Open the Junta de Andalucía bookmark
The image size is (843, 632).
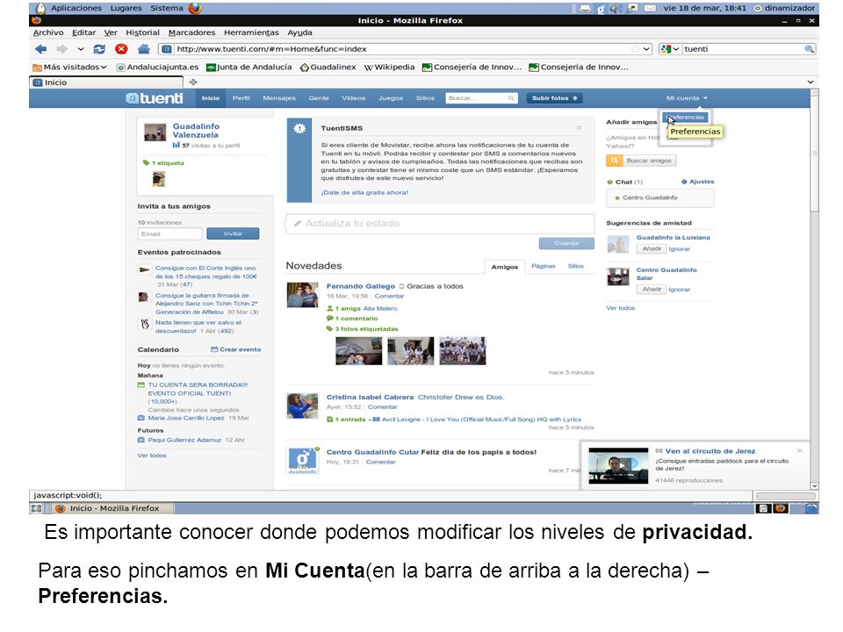coord(249,68)
